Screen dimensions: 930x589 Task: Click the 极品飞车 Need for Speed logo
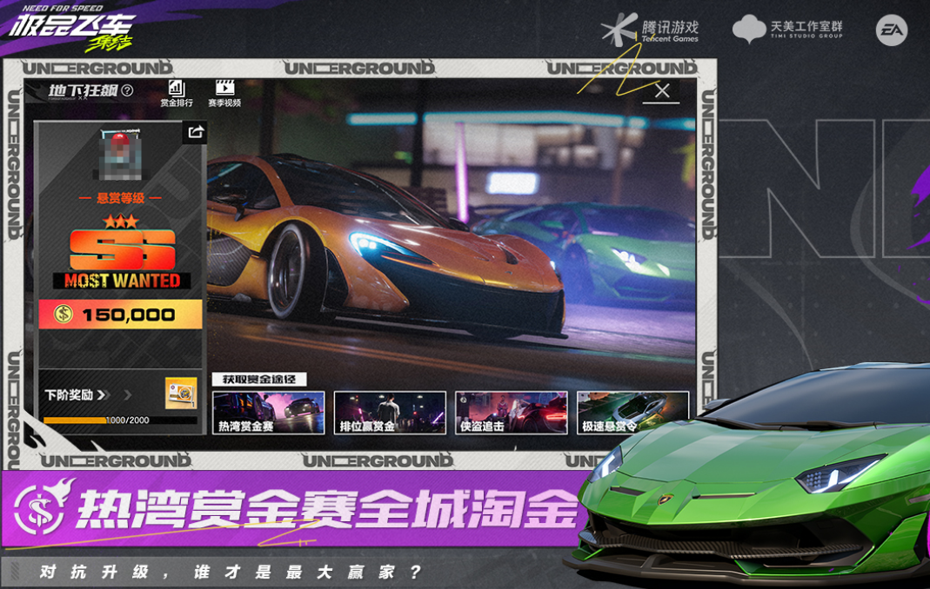click(x=72, y=27)
